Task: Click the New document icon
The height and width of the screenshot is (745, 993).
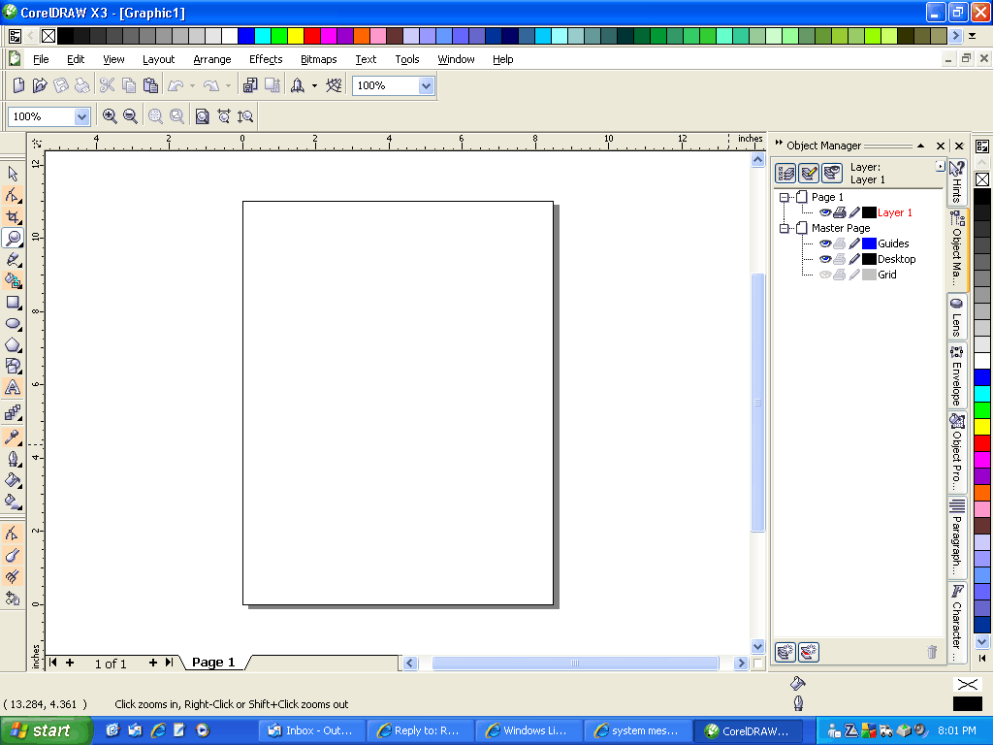Action: tap(18, 85)
